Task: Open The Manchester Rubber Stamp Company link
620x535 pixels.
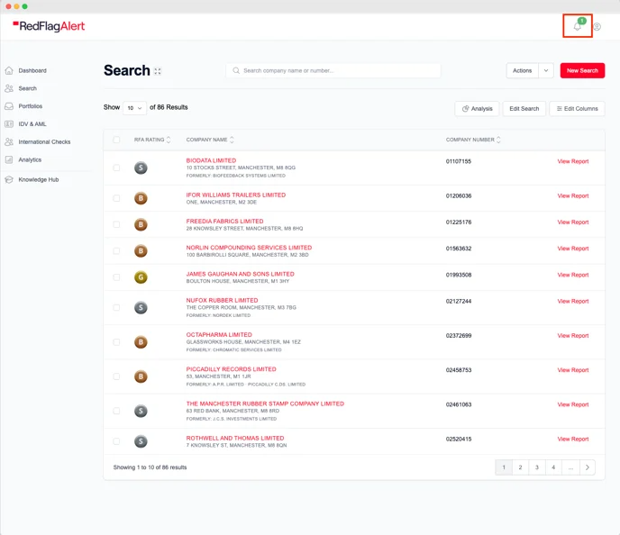Action: [x=265, y=404]
